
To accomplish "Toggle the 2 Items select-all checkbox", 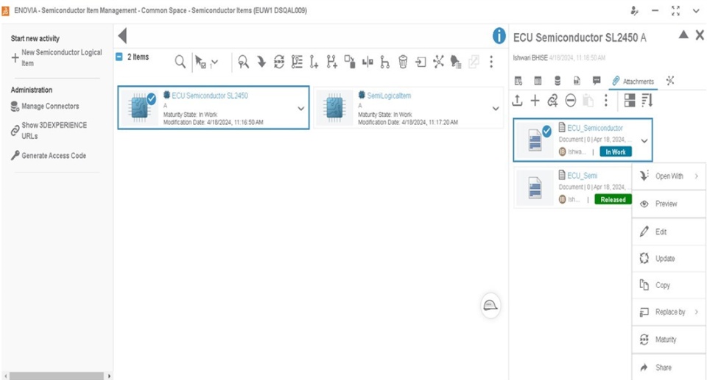I will 119,57.
